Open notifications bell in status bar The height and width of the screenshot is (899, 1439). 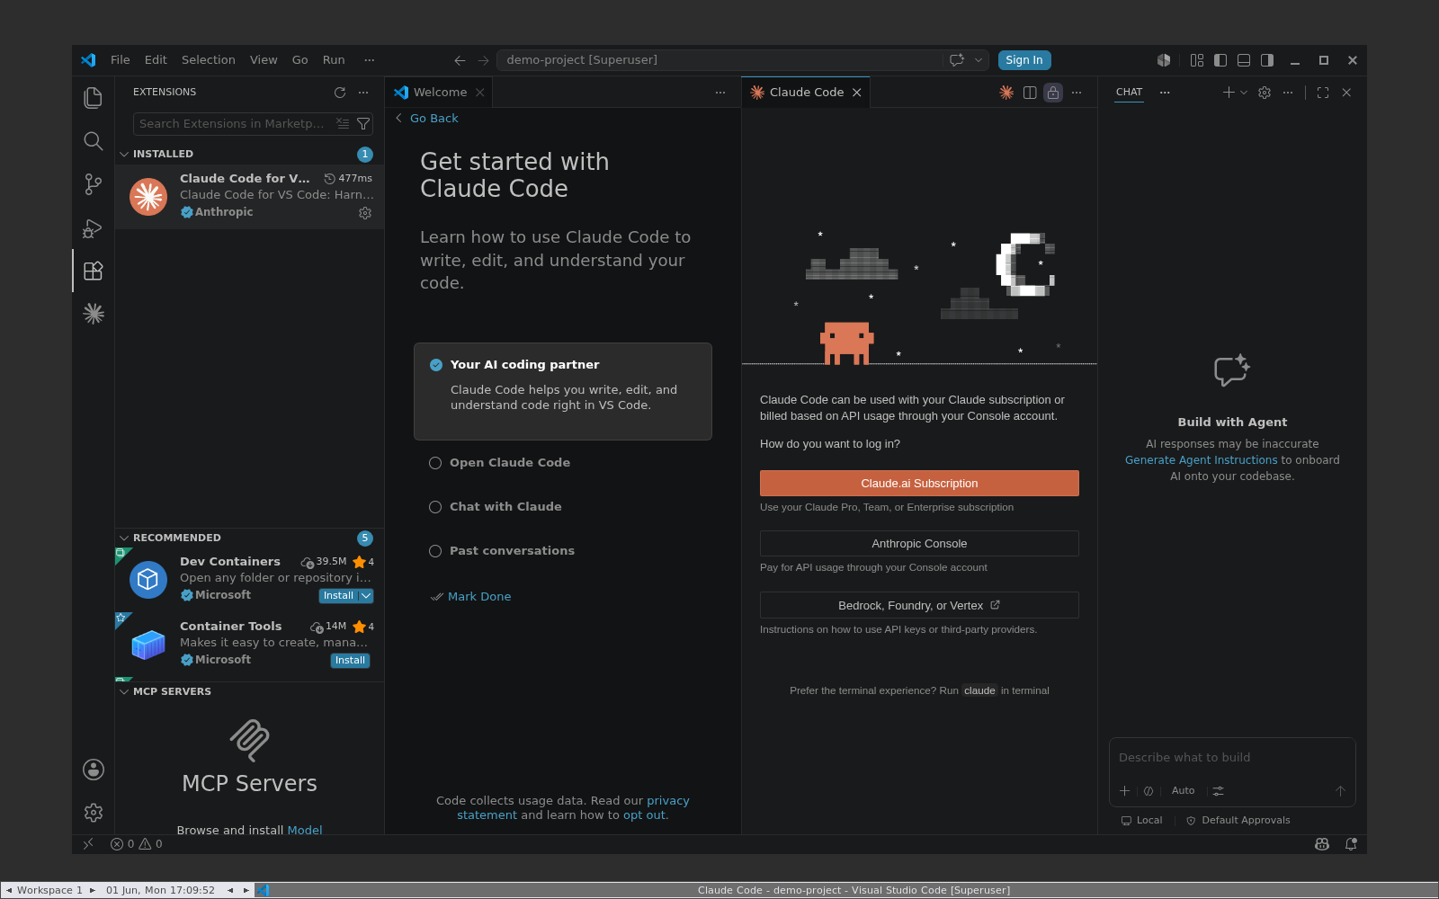pyautogui.click(x=1351, y=844)
